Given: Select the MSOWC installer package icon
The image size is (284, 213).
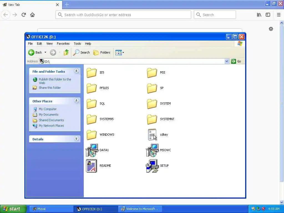Looking at the screenshot, I should tap(152, 150).
